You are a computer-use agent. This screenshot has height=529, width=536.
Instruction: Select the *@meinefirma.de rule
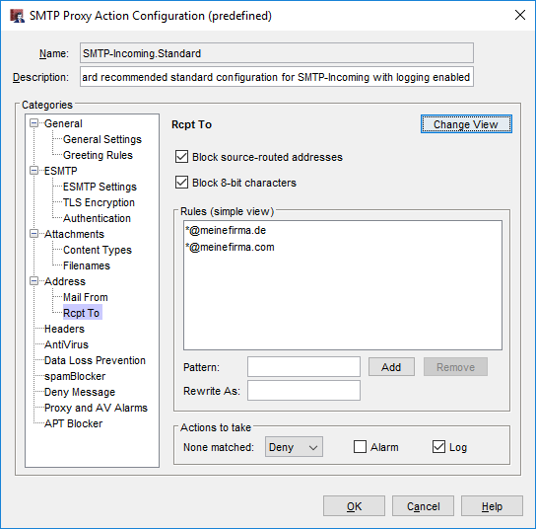[226, 230]
